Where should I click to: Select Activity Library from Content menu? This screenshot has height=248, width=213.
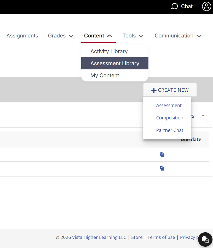click(x=115, y=51)
